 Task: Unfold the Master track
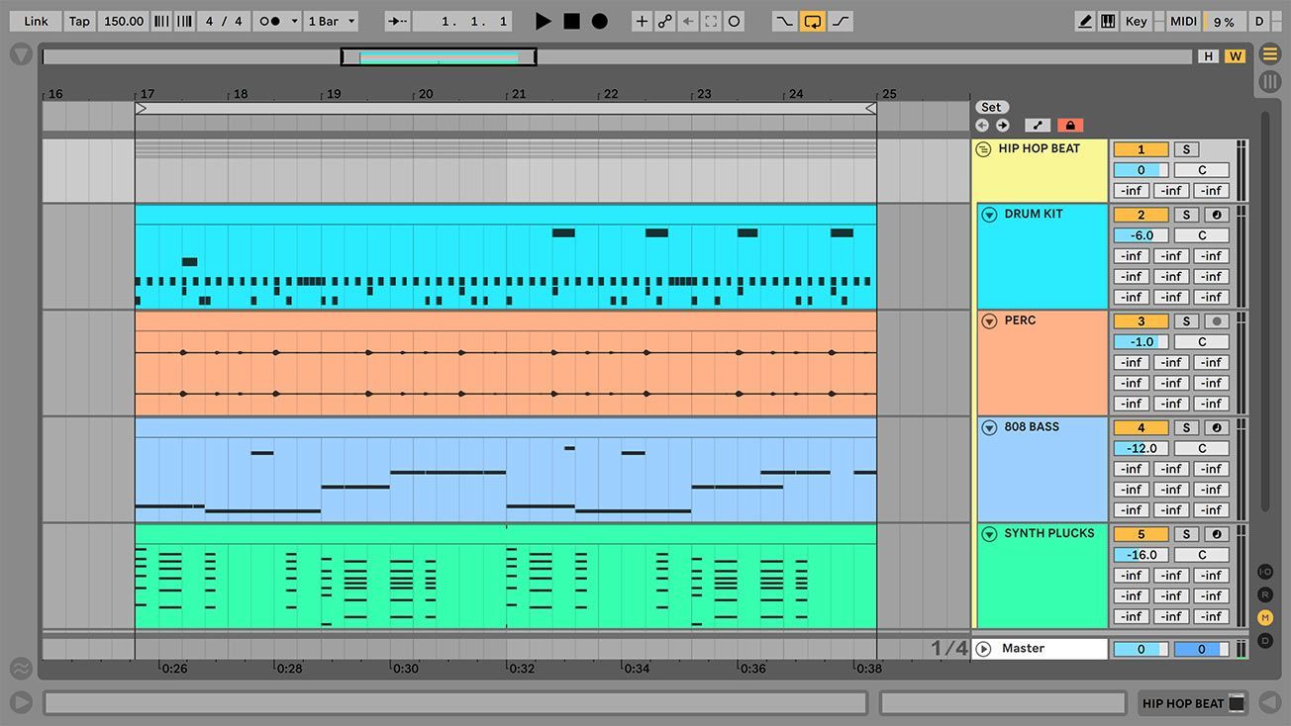click(983, 649)
